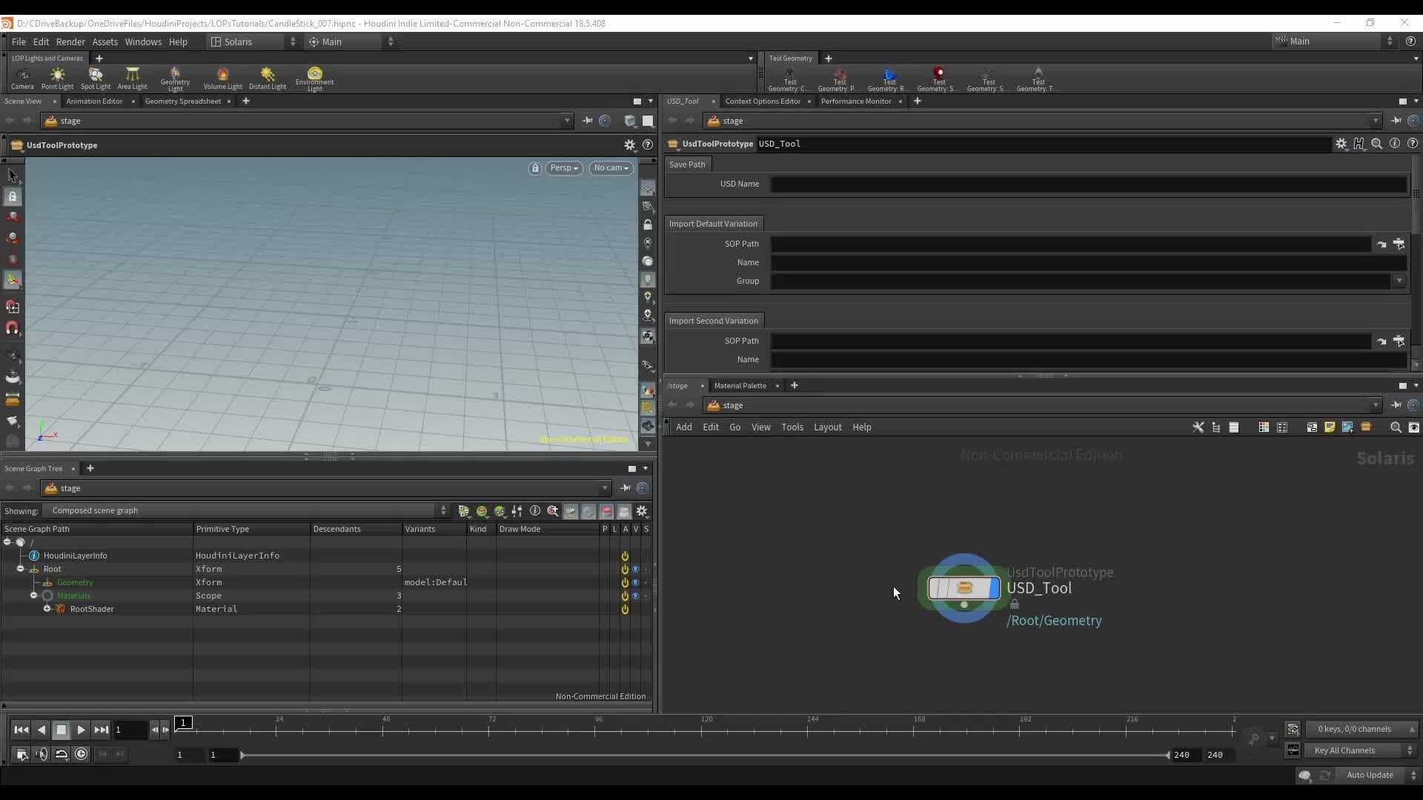Add an Environment Light from the shelf
The image size is (1423, 800).
coord(314,78)
